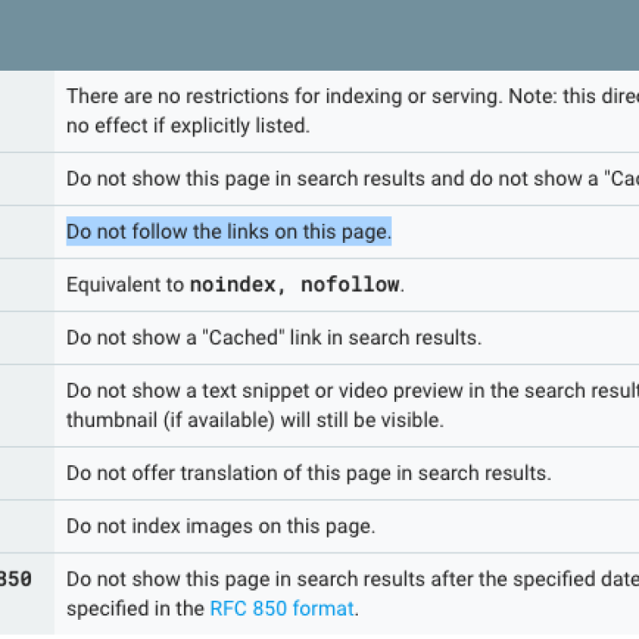
Task: Click the "search results after the specified date" text
Action: tap(416, 579)
